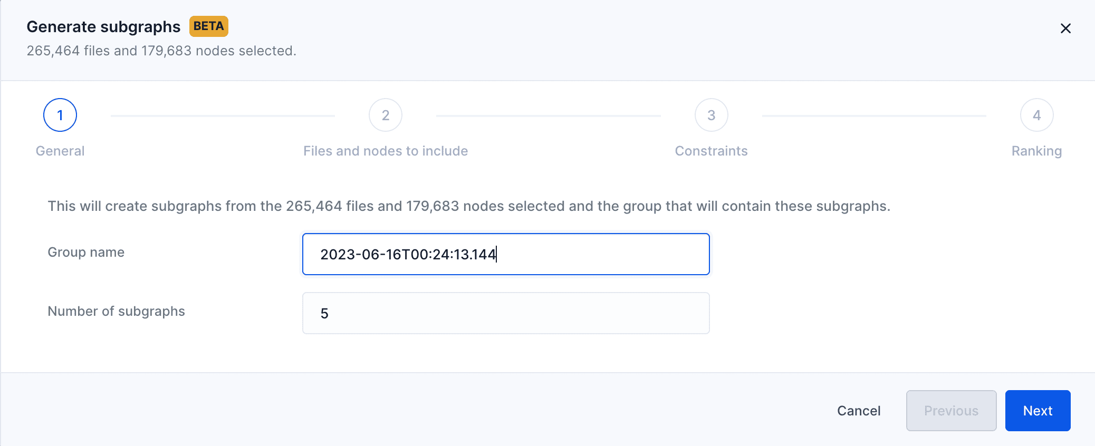Close the Generate subgraphs dialog
Image resolution: width=1095 pixels, height=446 pixels.
click(x=1065, y=28)
